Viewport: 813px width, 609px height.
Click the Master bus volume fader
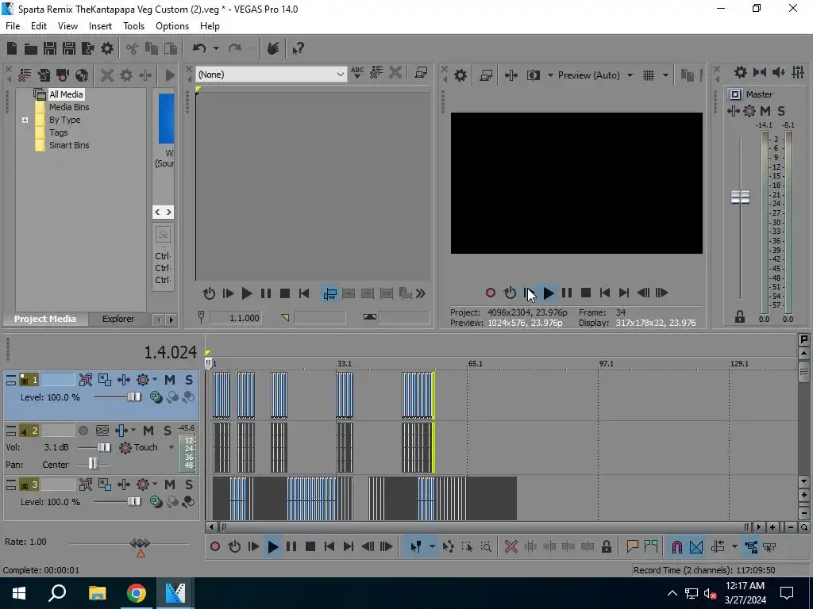(x=741, y=197)
